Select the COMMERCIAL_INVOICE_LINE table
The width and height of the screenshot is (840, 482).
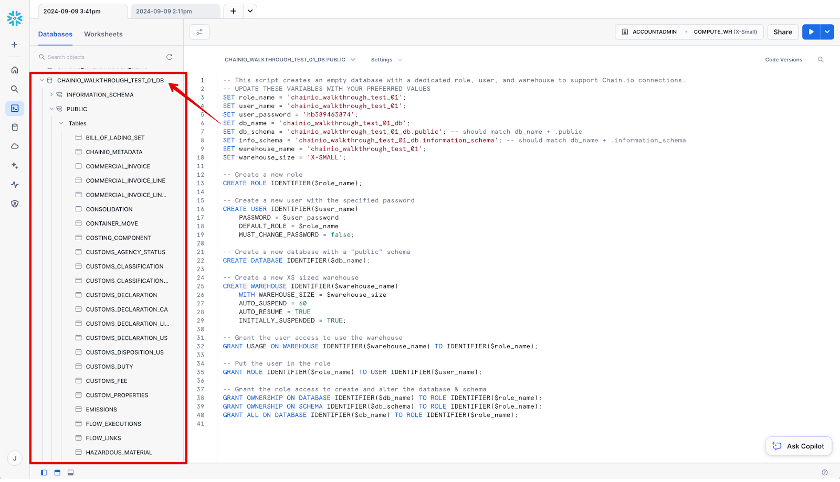pos(125,180)
